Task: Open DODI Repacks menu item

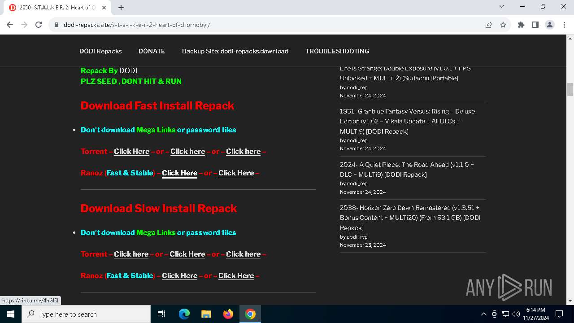Action: tap(100, 51)
